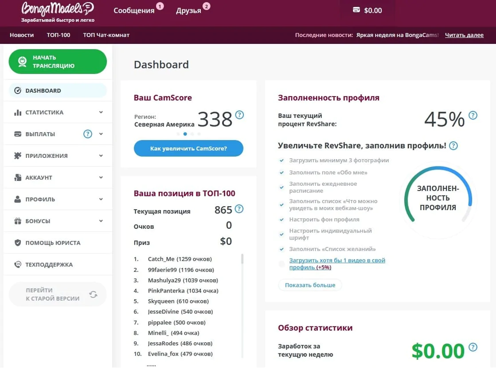Click the gift icon next to Бонусы
496x368 pixels.
coord(18,221)
